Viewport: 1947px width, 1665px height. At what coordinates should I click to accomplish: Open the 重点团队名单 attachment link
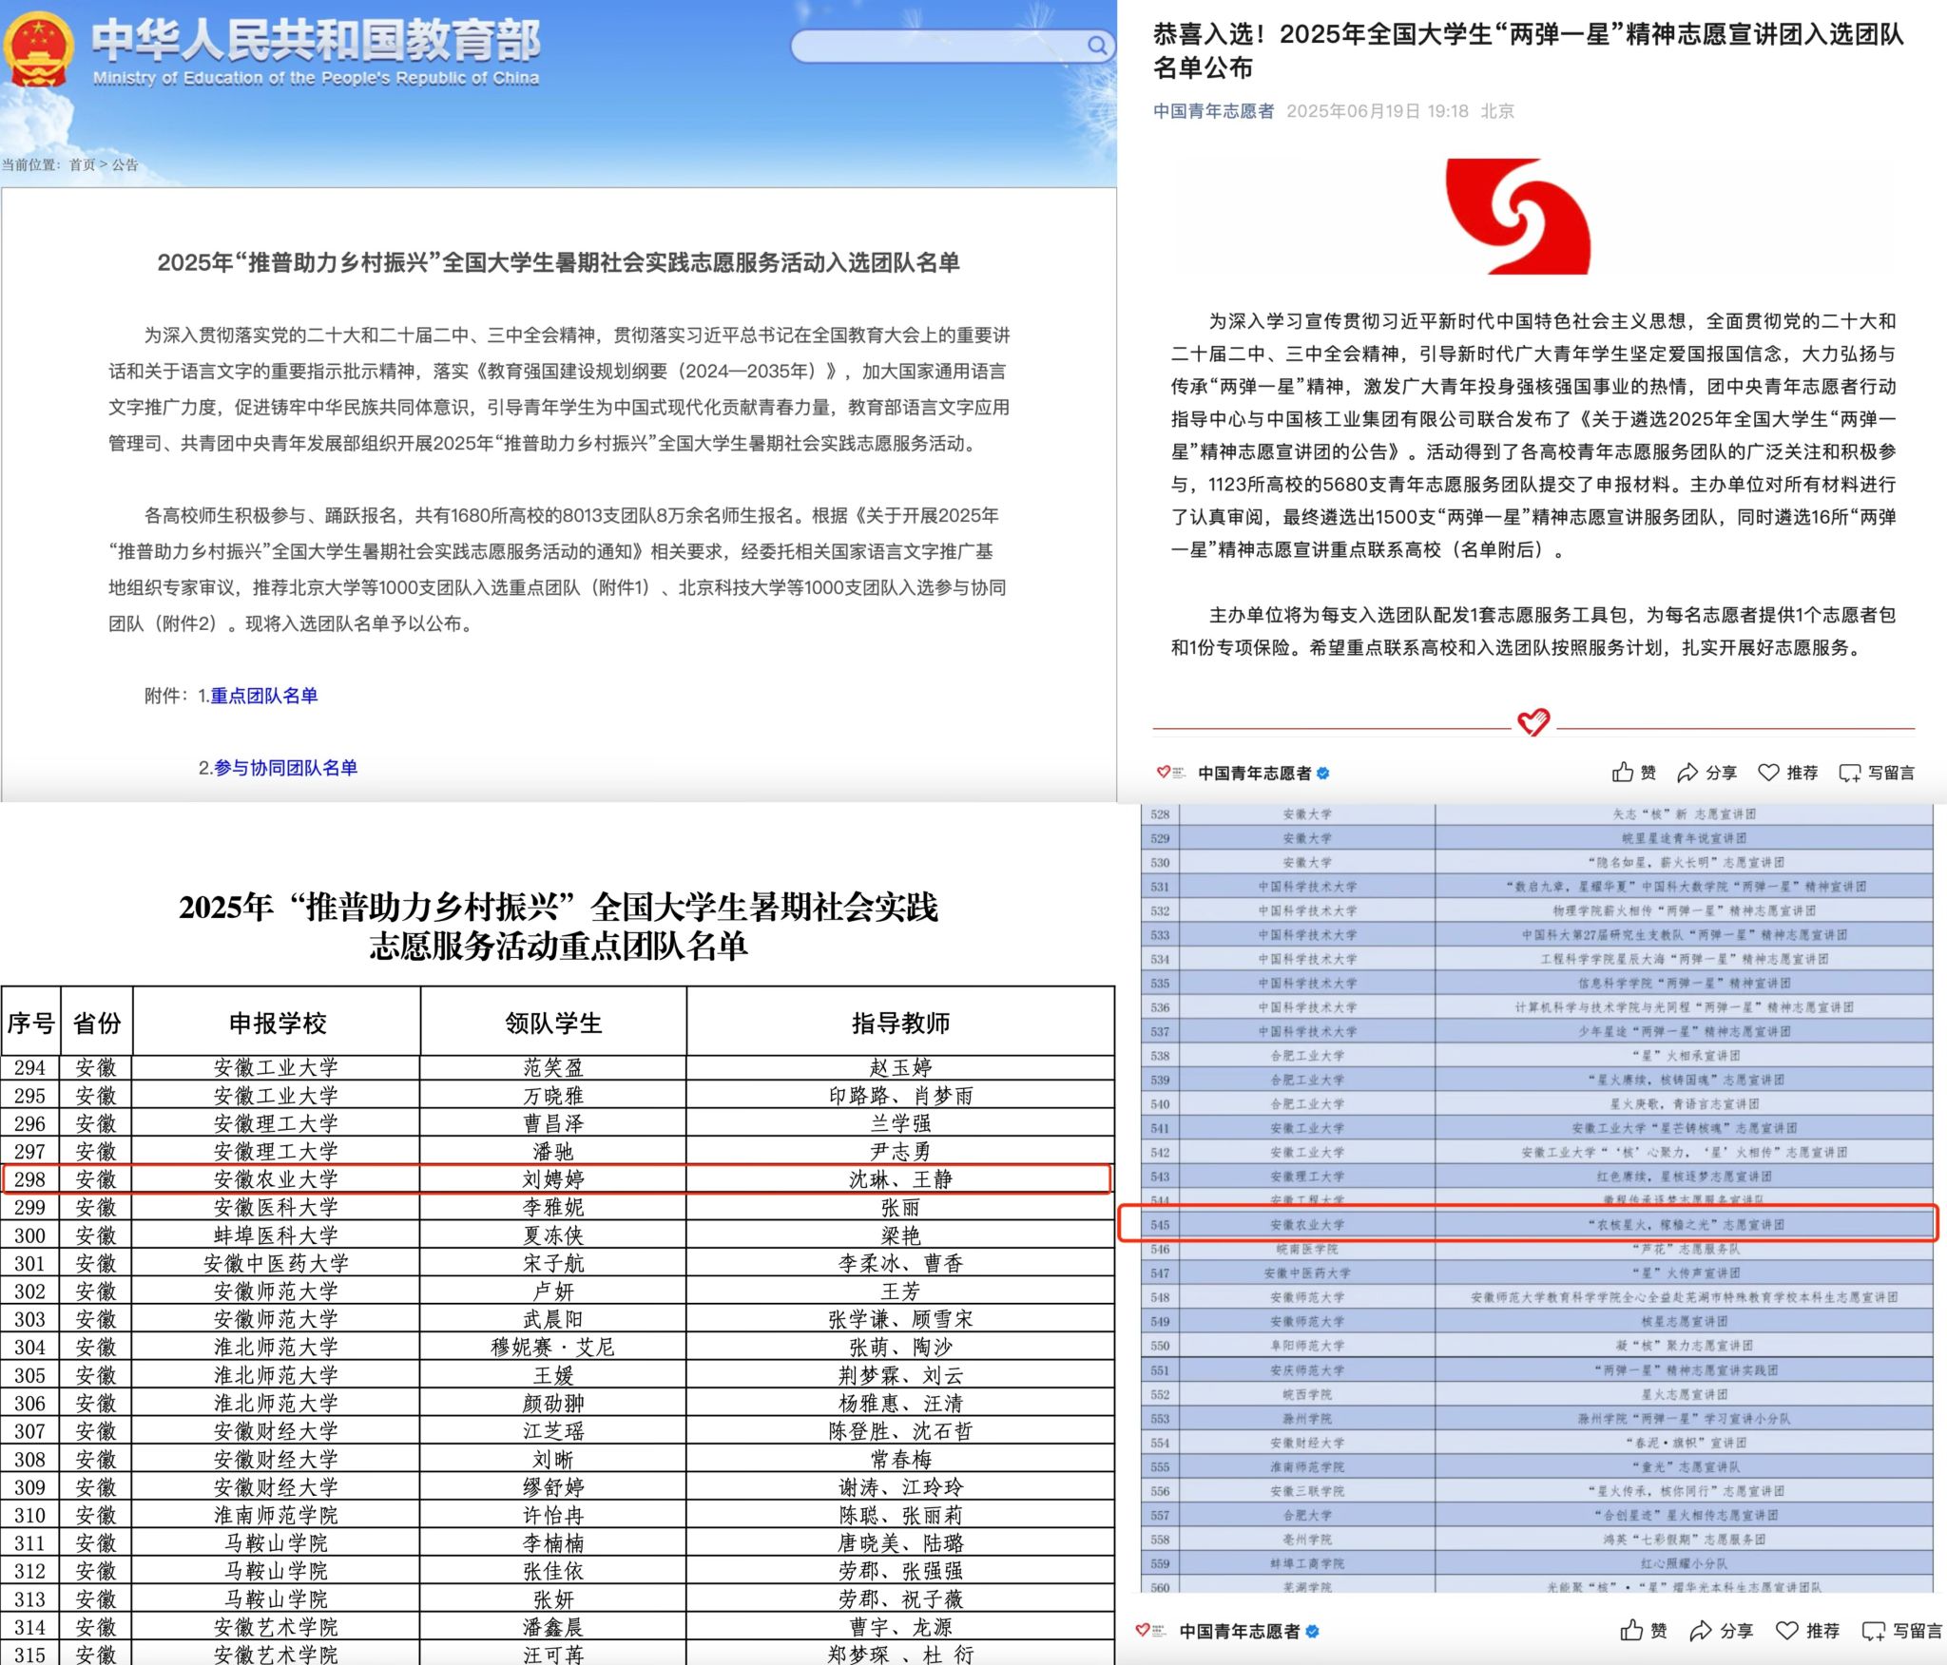point(263,696)
